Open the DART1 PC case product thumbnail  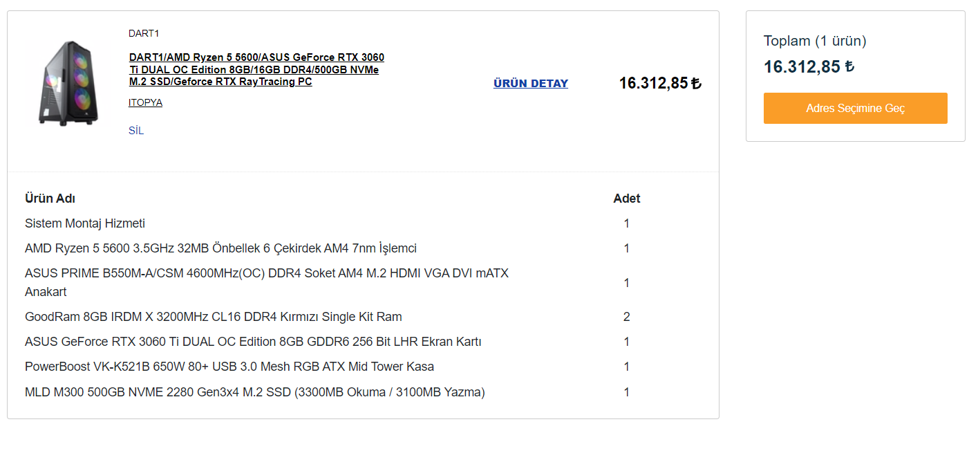click(68, 83)
